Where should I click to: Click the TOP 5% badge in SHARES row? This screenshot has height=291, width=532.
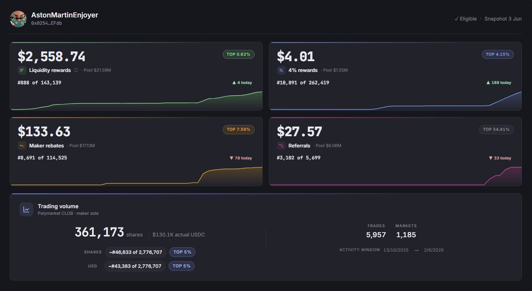pos(182,252)
